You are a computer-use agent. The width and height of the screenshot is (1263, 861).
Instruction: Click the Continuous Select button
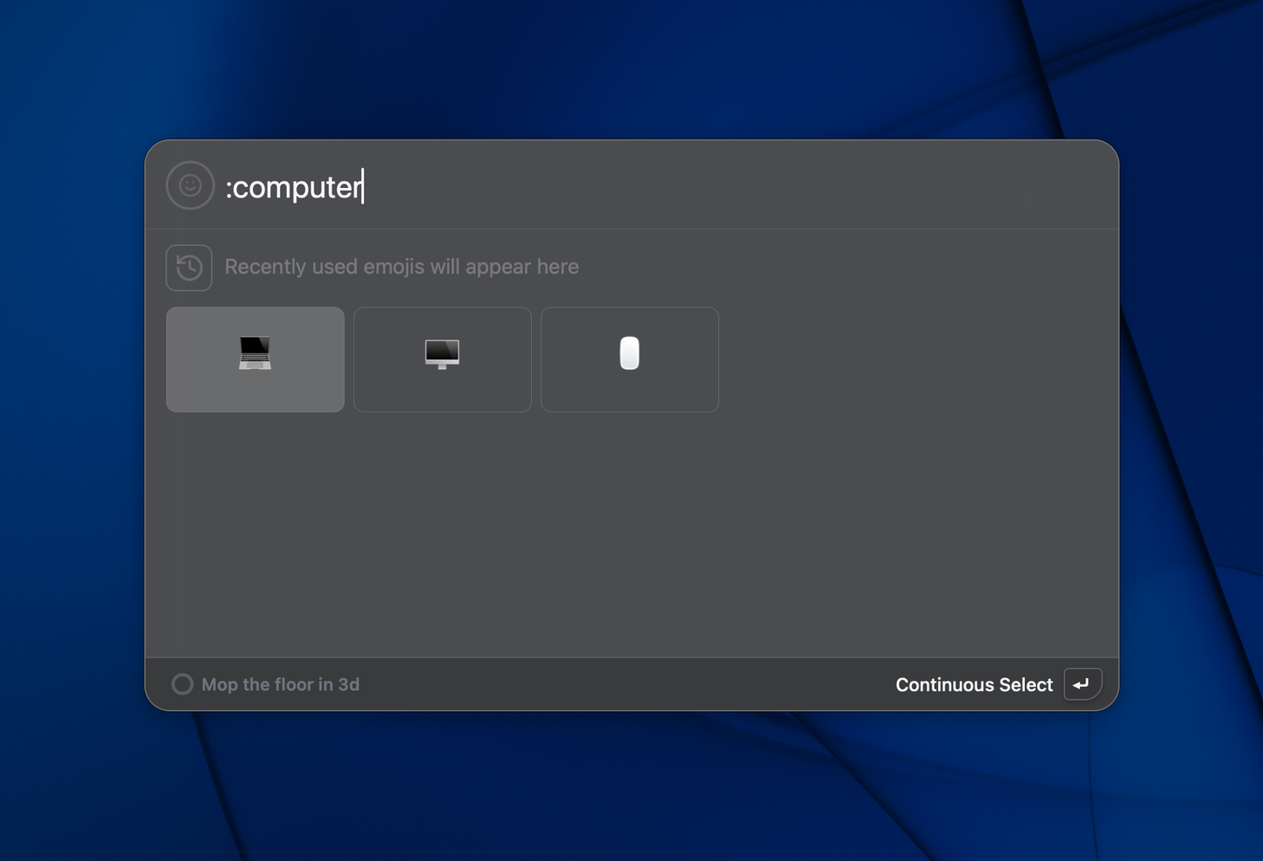(974, 684)
